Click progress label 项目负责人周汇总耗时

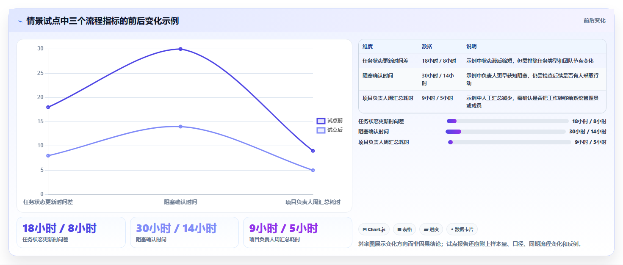384,142
